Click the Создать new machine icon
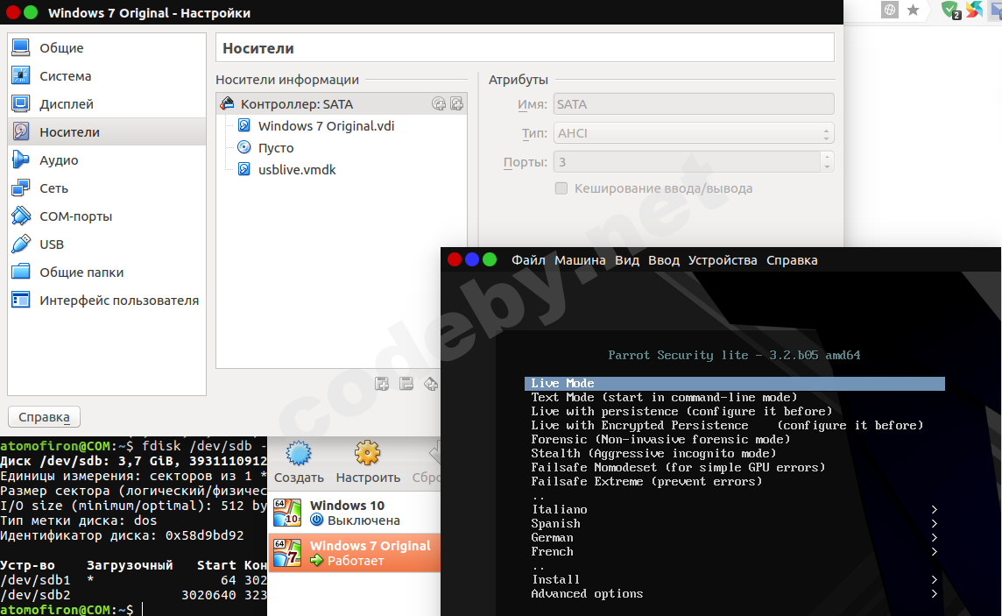 (299, 455)
